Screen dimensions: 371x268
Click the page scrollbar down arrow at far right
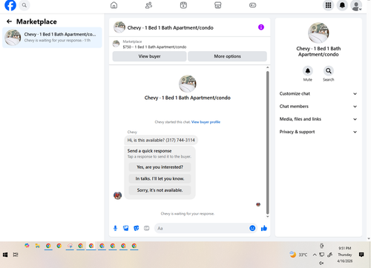click(x=369, y=238)
